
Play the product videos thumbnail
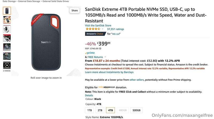pyautogui.click(x=7, y=65)
